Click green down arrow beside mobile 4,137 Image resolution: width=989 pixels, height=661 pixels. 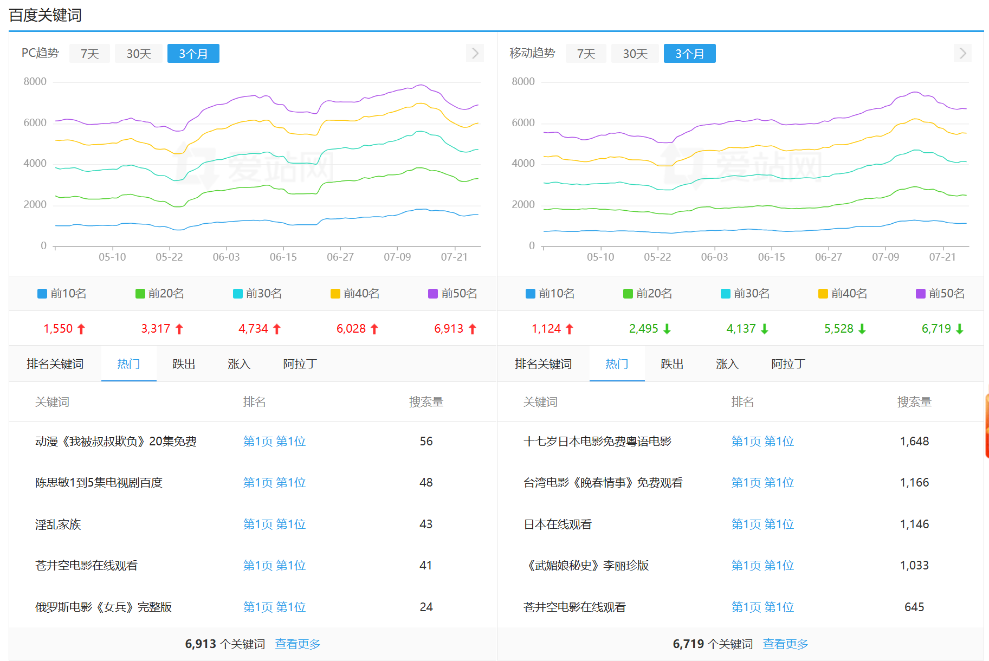point(765,329)
